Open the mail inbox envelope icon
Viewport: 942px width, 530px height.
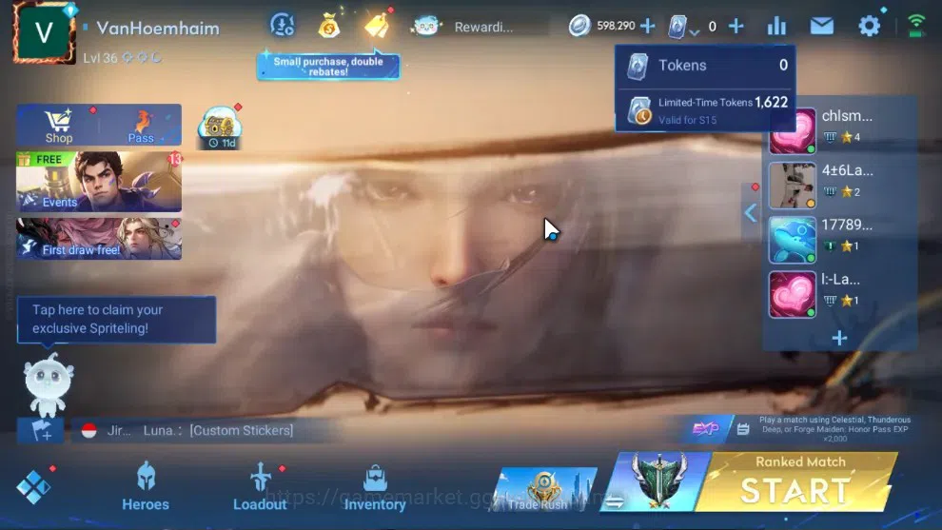[822, 26]
